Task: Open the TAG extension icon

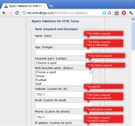Action: coord(117,13)
